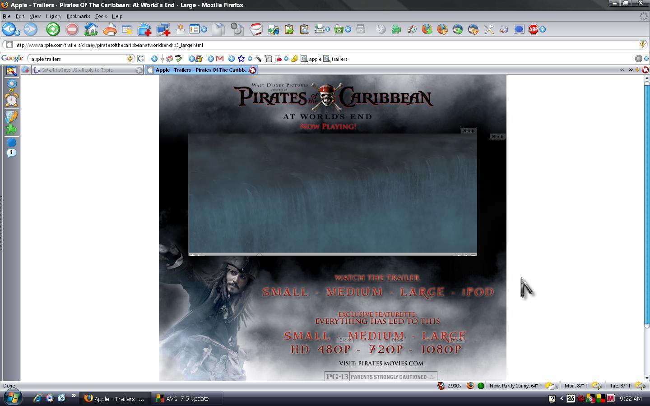Click the red Stop loading icon
Viewport: 650px width, 406px height.
pos(72,29)
